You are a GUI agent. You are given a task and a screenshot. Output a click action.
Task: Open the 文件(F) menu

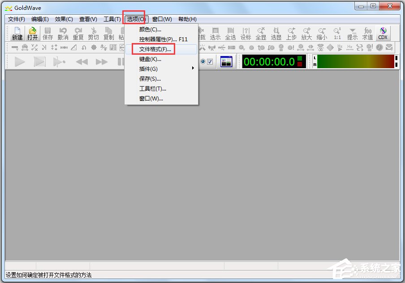16,19
